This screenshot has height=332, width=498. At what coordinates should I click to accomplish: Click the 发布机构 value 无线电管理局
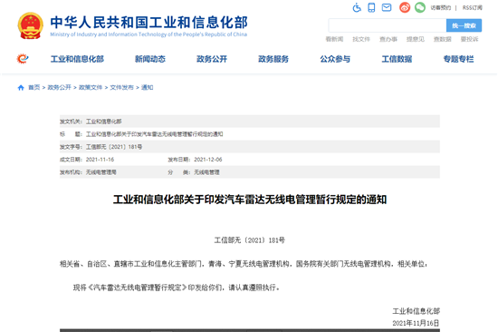point(101,172)
